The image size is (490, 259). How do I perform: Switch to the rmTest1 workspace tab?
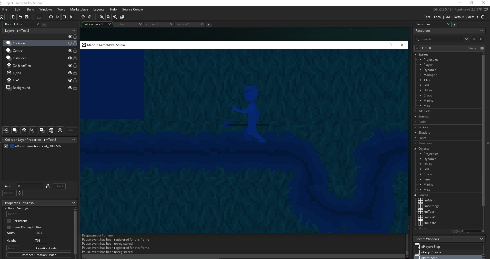pyautogui.click(x=152, y=24)
